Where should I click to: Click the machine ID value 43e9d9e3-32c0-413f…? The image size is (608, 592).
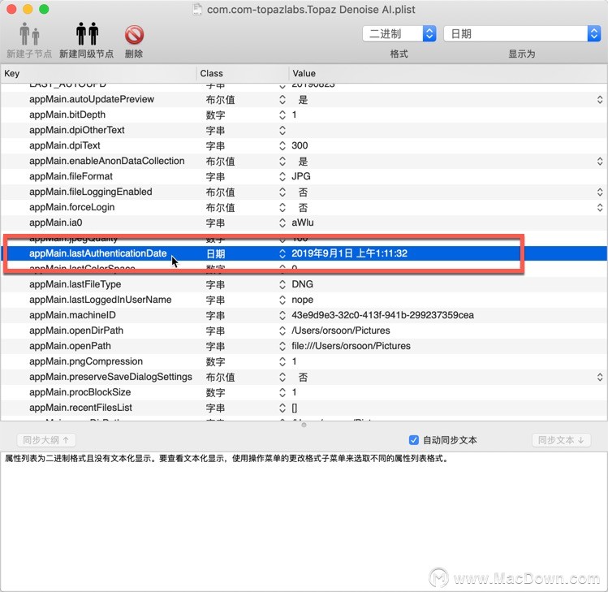382,315
